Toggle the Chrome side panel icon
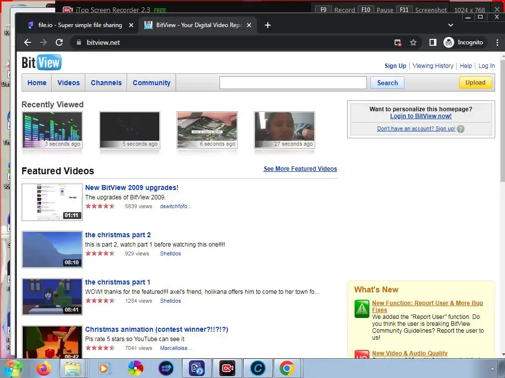 coord(433,42)
